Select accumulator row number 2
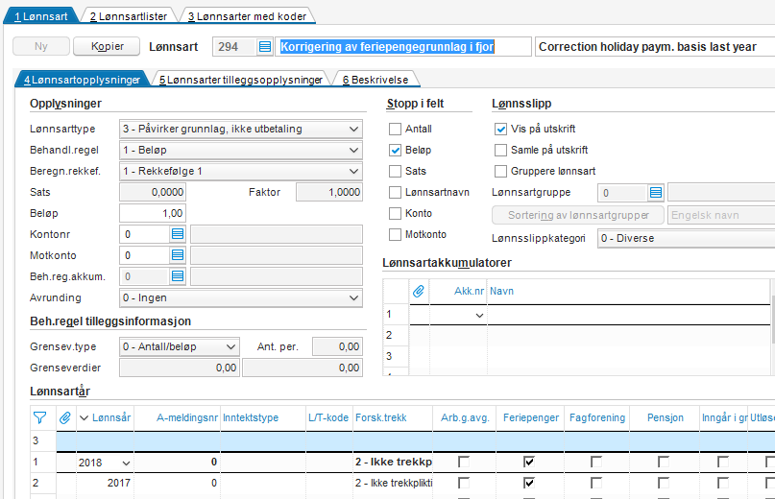 (x=396, y=335)
